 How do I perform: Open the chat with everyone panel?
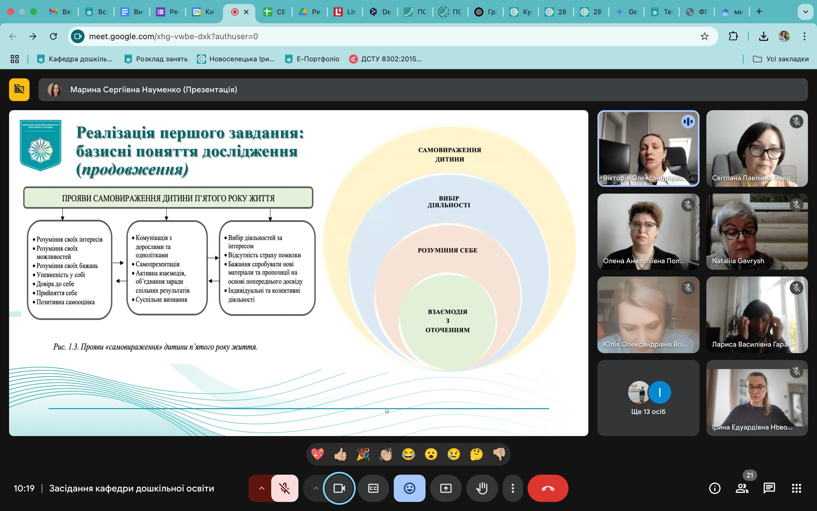769,488
